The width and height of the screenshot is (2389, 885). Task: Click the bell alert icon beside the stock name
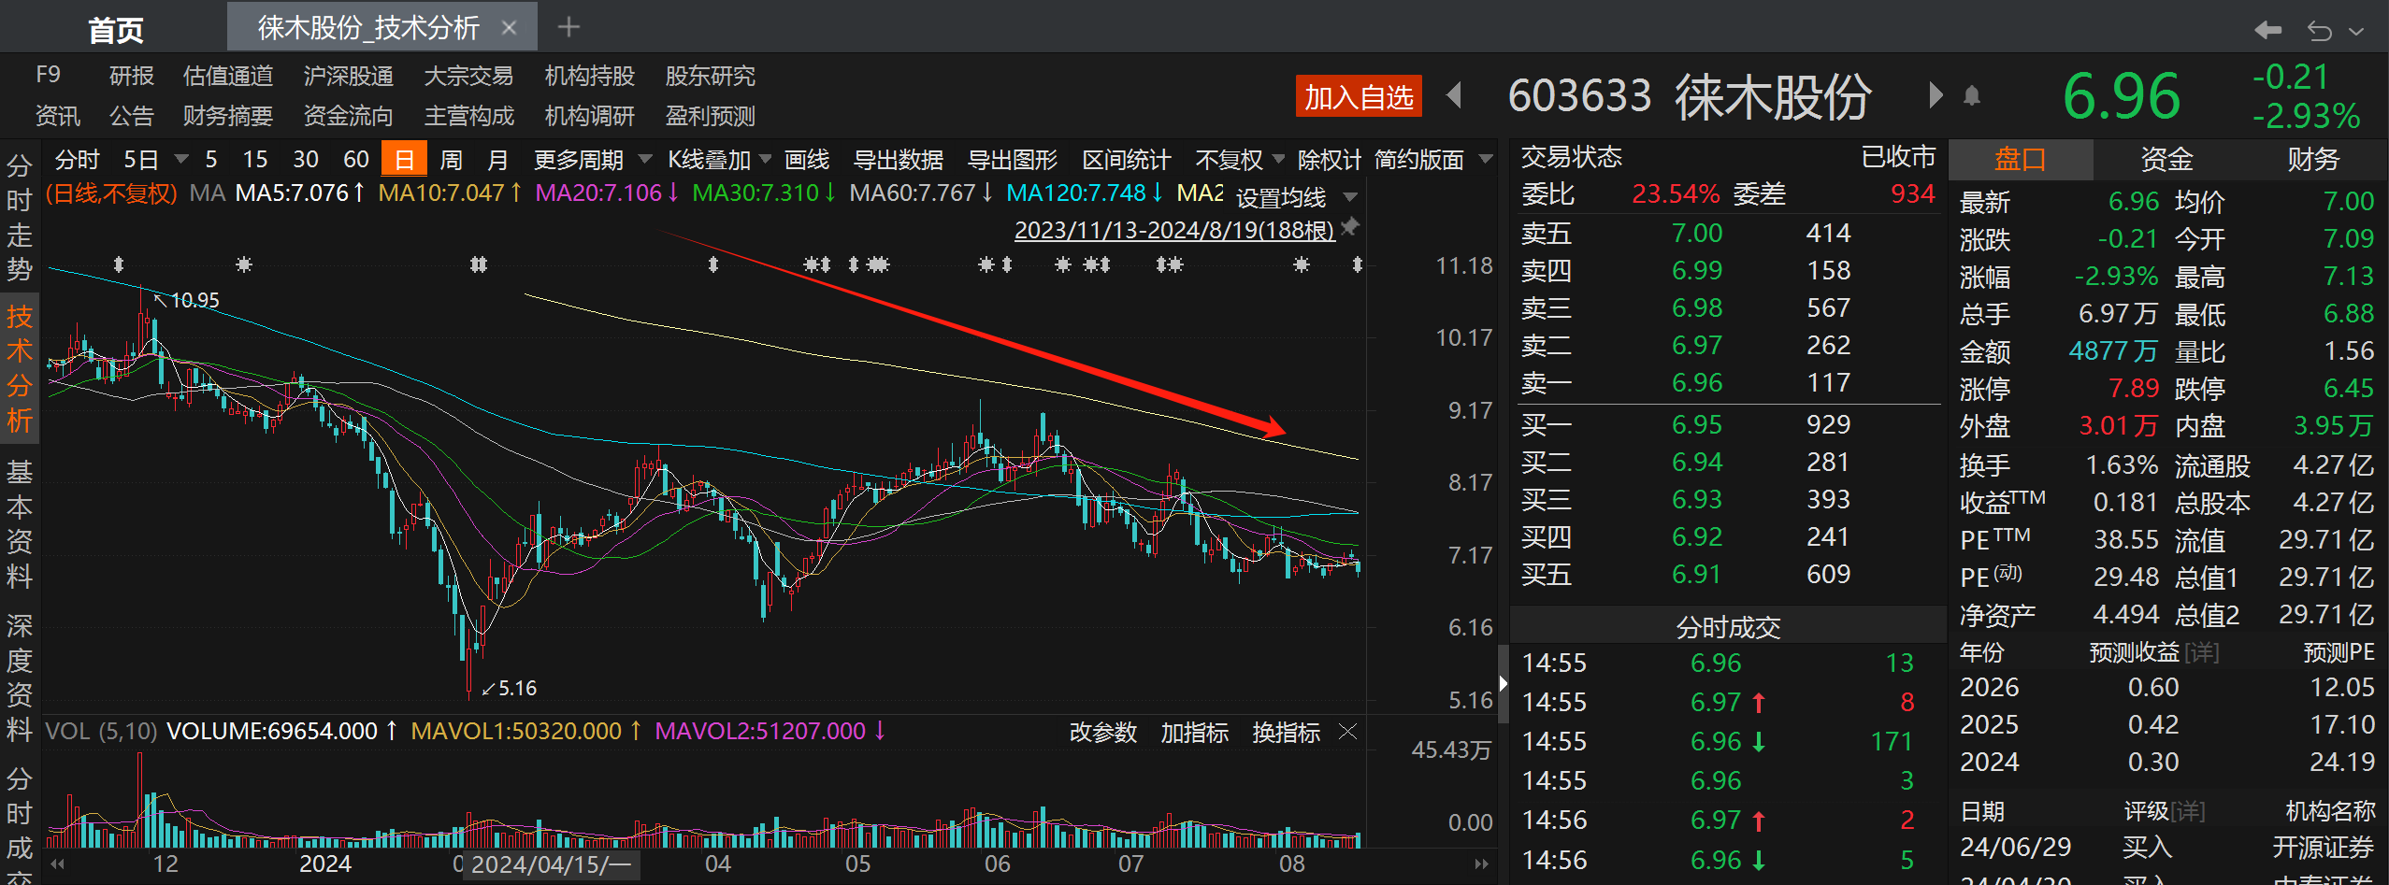point(1973,94)
